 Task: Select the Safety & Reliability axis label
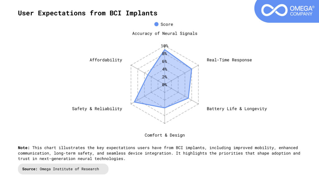click(x=97, y=108)
